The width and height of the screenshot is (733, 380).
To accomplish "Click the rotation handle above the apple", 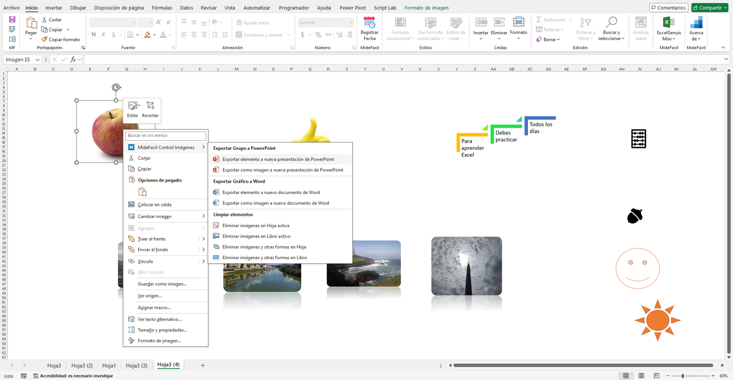I will pyautogui.click(x=116, y=88).
